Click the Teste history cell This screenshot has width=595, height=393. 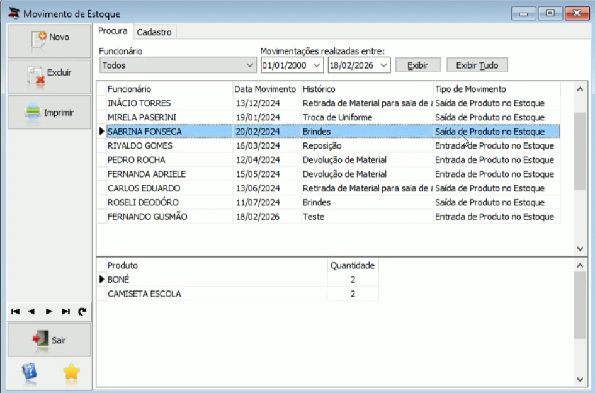click(367, 217)
